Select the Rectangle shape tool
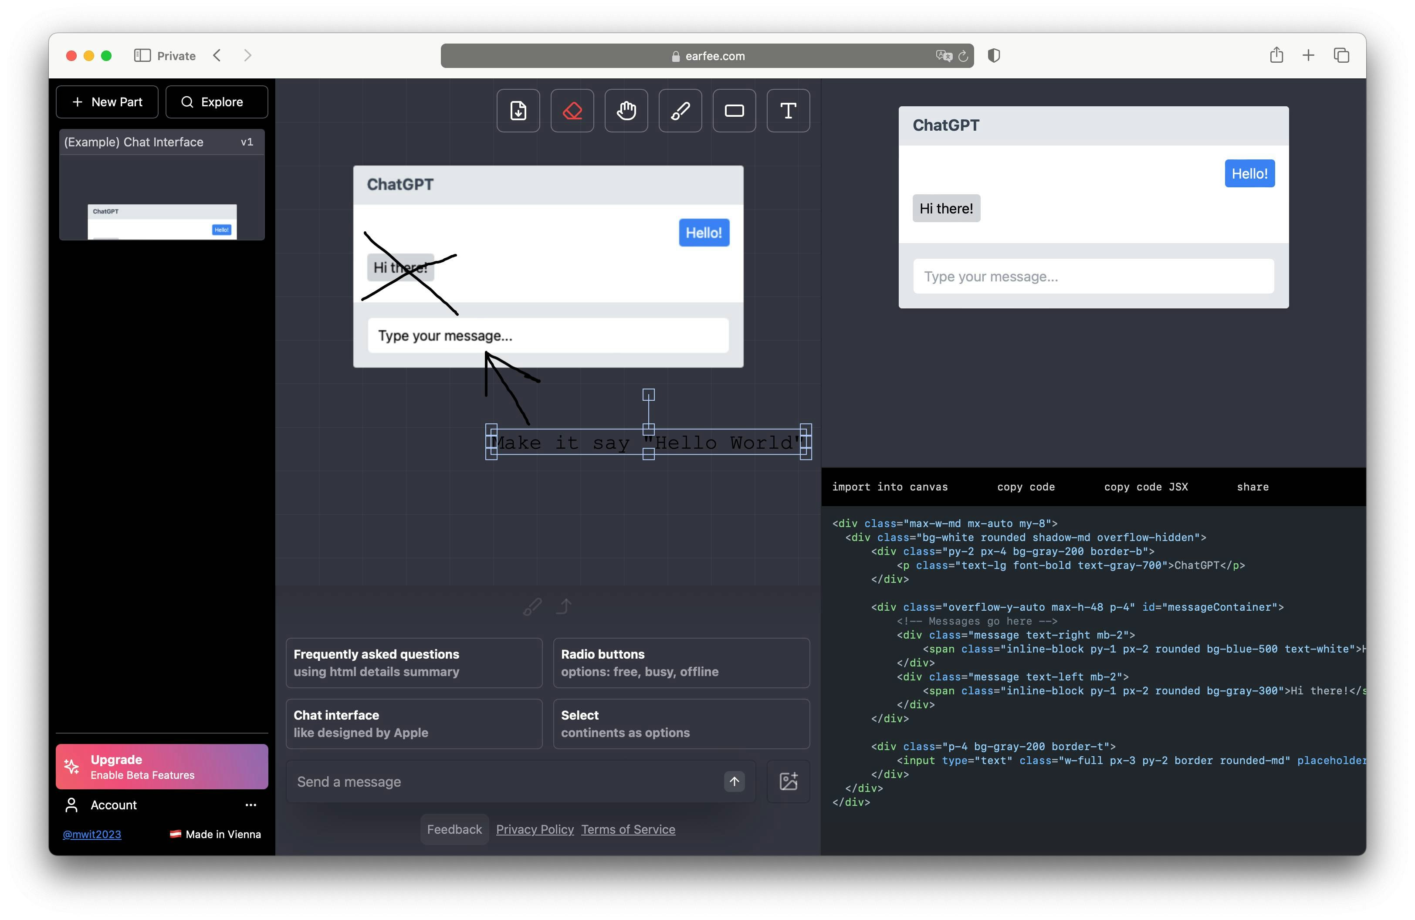Viewport: 1415px width, 920px height. (734, 111)
